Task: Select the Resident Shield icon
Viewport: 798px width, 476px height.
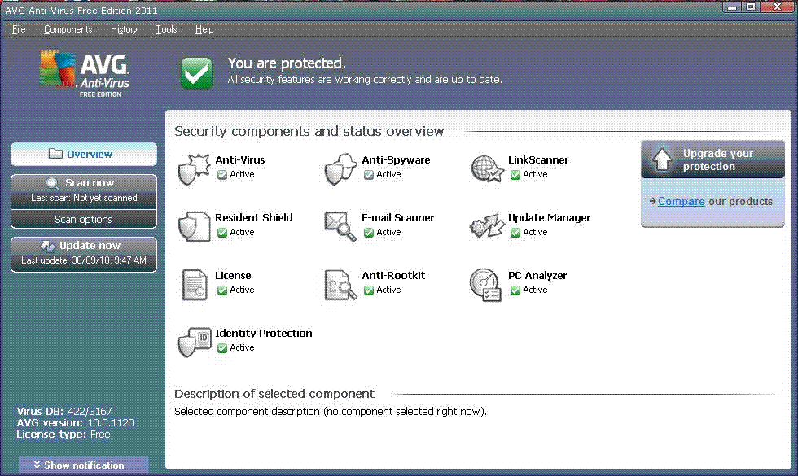Action: pos(193,225)
